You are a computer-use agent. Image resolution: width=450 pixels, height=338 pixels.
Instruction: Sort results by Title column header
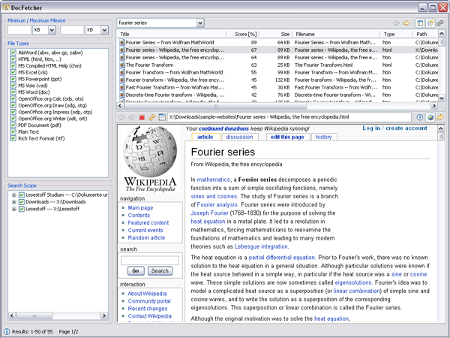pyautogui.click(x=172, y=35)
